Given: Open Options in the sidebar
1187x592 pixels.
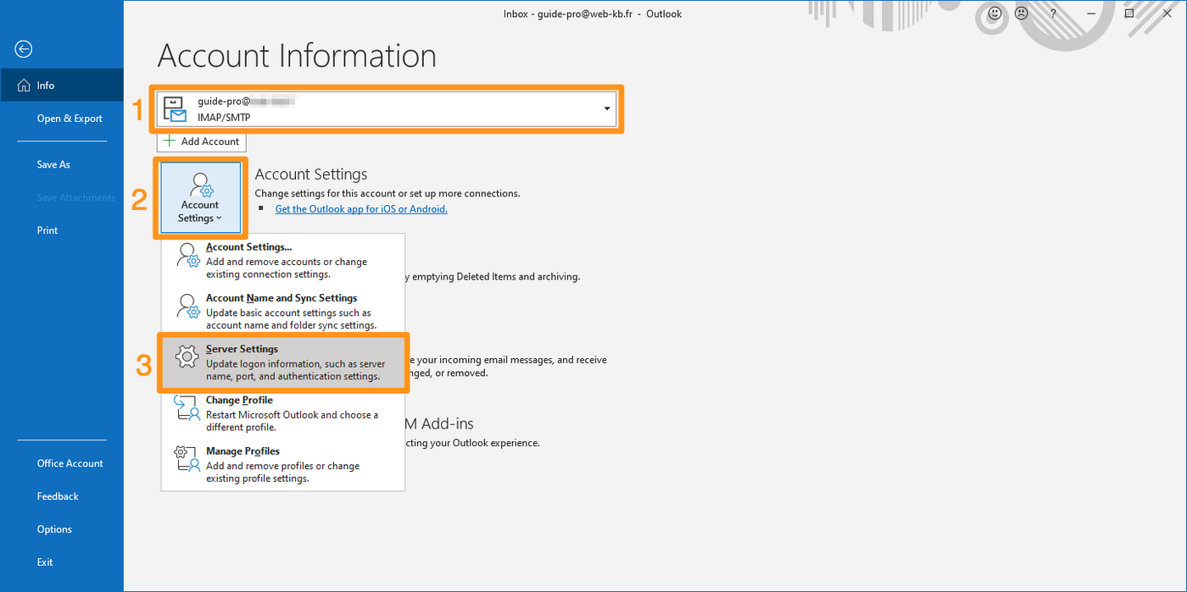Looking at the screenshot, I should 54,529.
